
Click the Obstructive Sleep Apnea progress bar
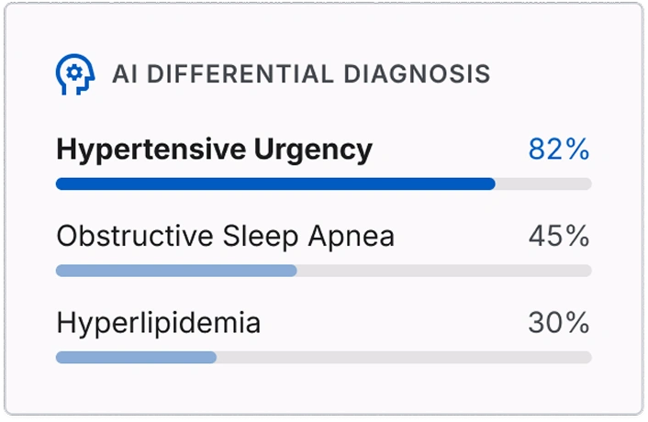click(324, 271)
